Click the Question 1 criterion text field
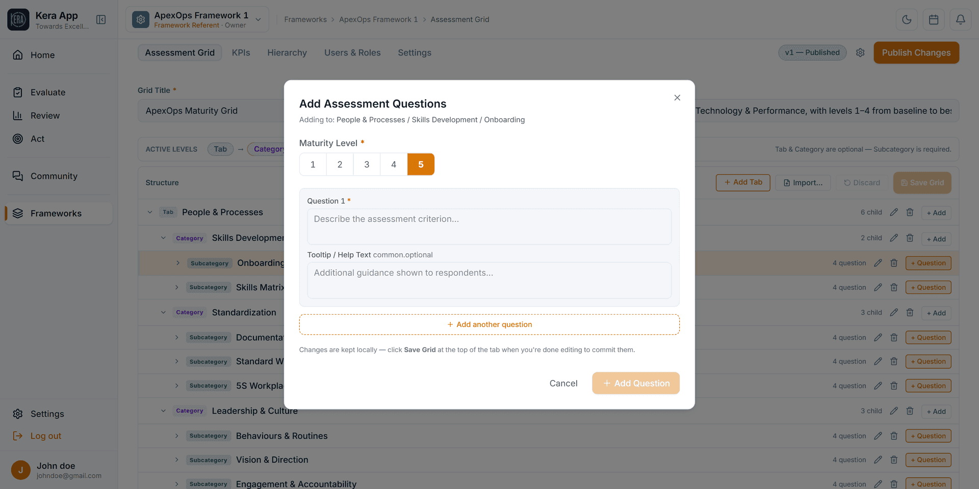979x489 pixels. point(489,227)
